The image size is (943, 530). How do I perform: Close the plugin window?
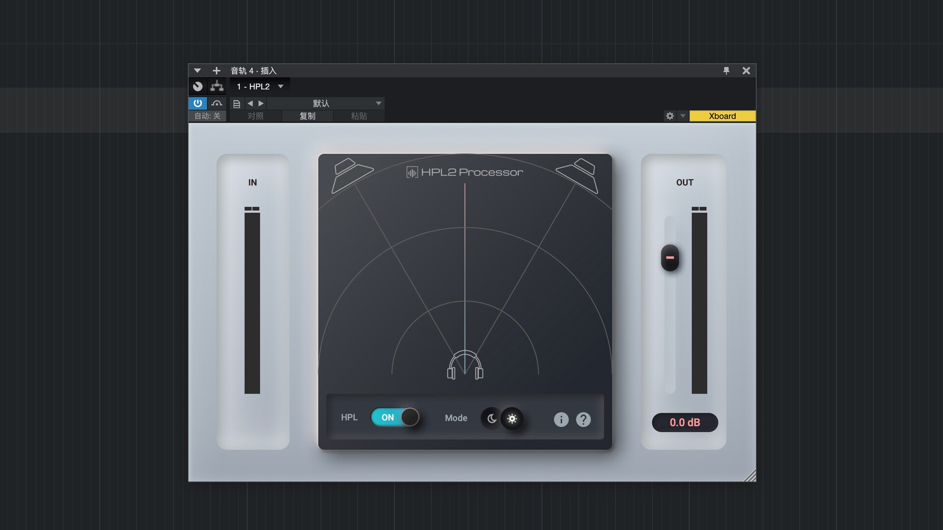pos(746,71)
